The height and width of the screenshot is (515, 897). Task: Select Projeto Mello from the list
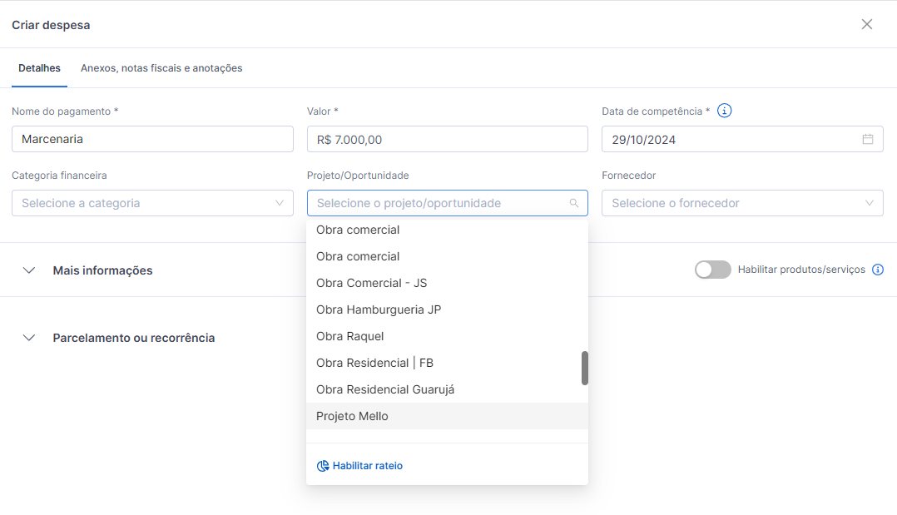(352, 416)
